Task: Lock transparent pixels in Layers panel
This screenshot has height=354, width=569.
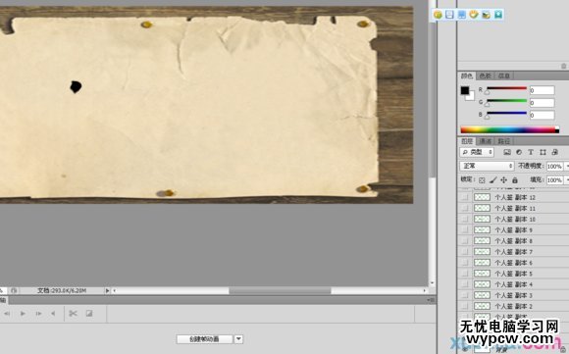Action: pos(482,179)
